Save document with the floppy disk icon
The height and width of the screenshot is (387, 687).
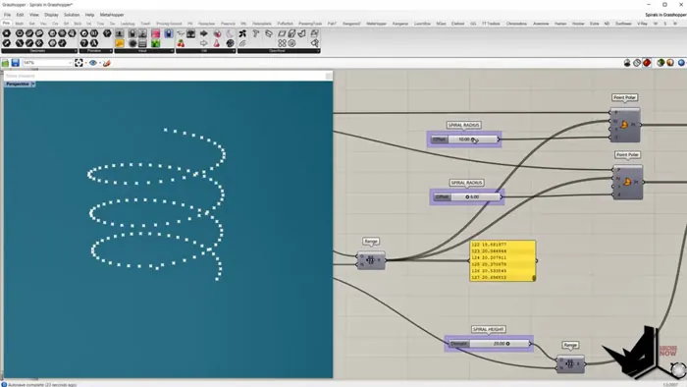pos(16,63)
